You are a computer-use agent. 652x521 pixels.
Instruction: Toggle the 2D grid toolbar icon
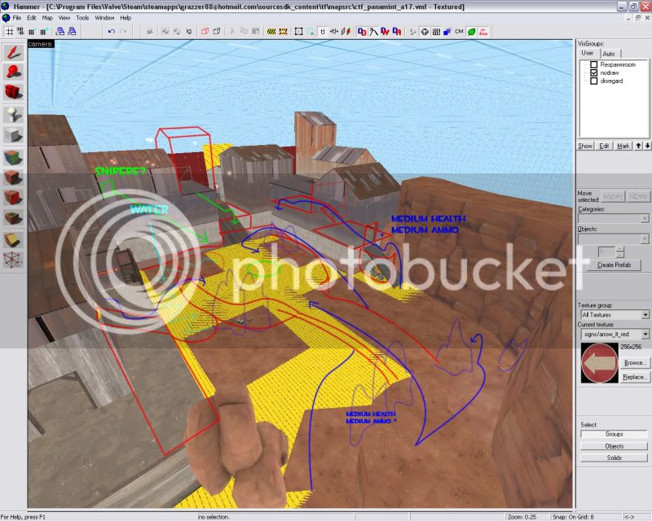(9, 32)
